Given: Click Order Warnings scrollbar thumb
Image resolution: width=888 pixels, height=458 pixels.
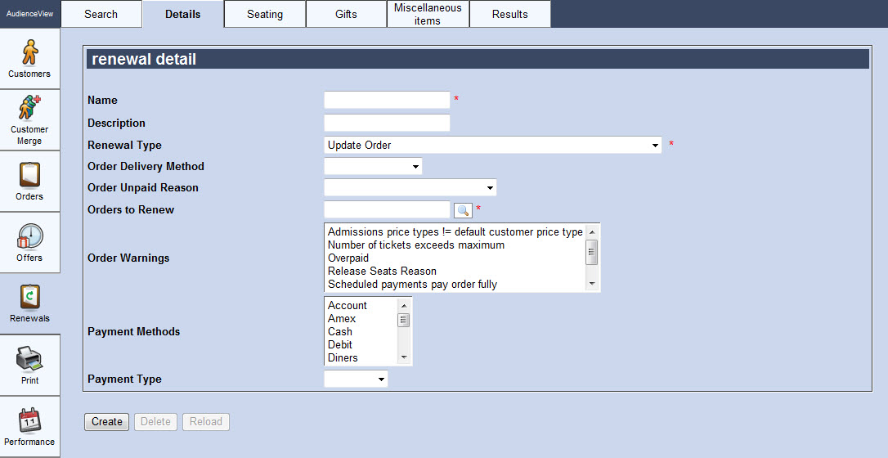Looking at the screenshot, I should [592, 252].
